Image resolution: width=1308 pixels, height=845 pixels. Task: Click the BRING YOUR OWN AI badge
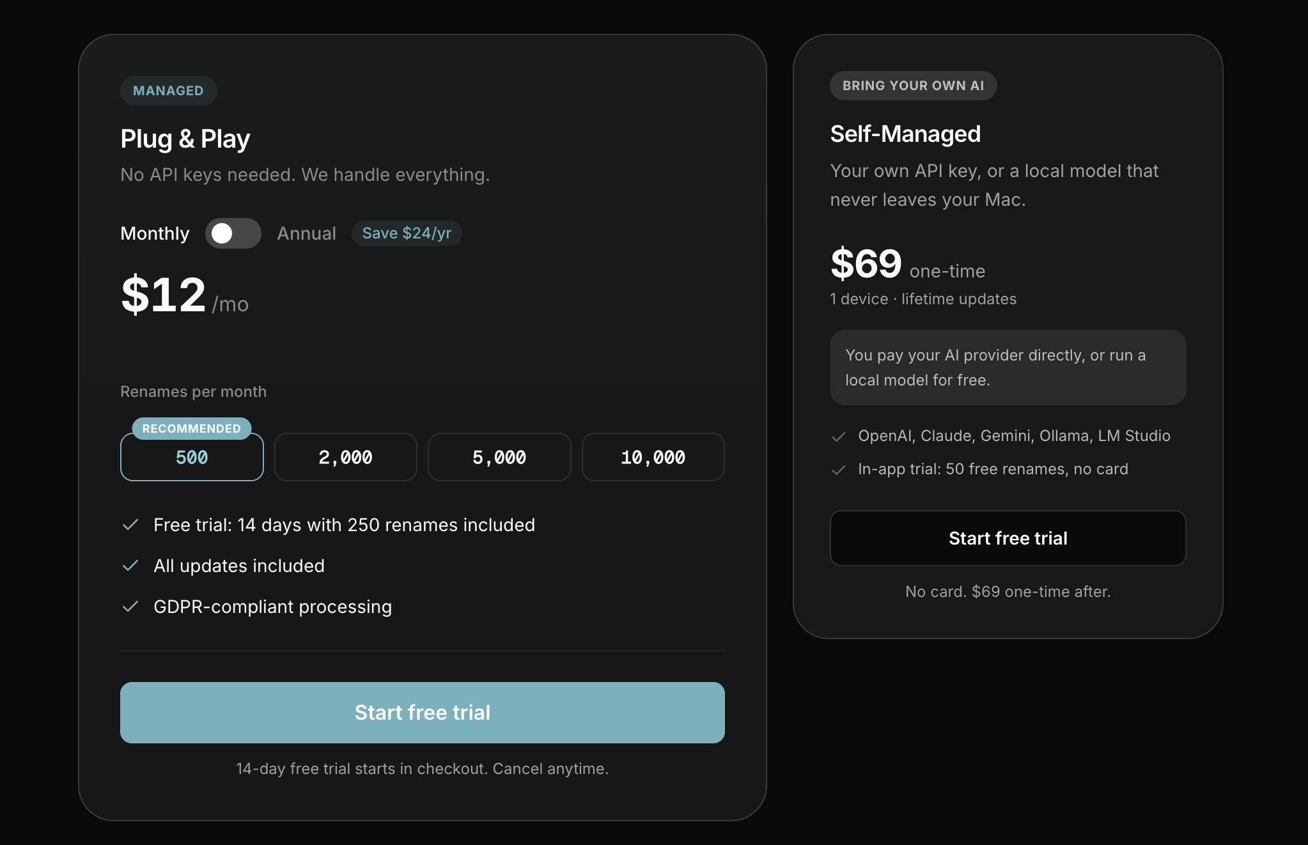point(914,86)
